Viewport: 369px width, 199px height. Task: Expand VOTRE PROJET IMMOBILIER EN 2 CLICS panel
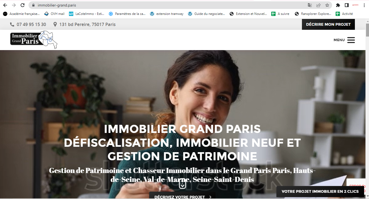tap(320, 191)
